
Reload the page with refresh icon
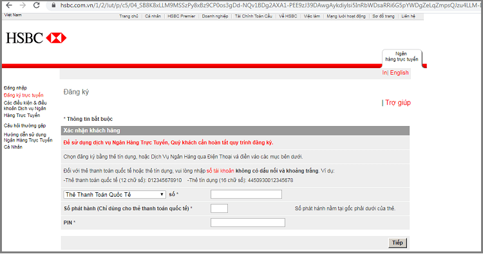pyautogui.click(x=36, y=5)
